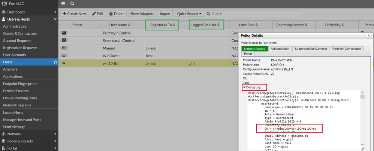Click the FortiNAC logo icon
The width and height of the screenshot is (374, 151).
coord(4,4)
